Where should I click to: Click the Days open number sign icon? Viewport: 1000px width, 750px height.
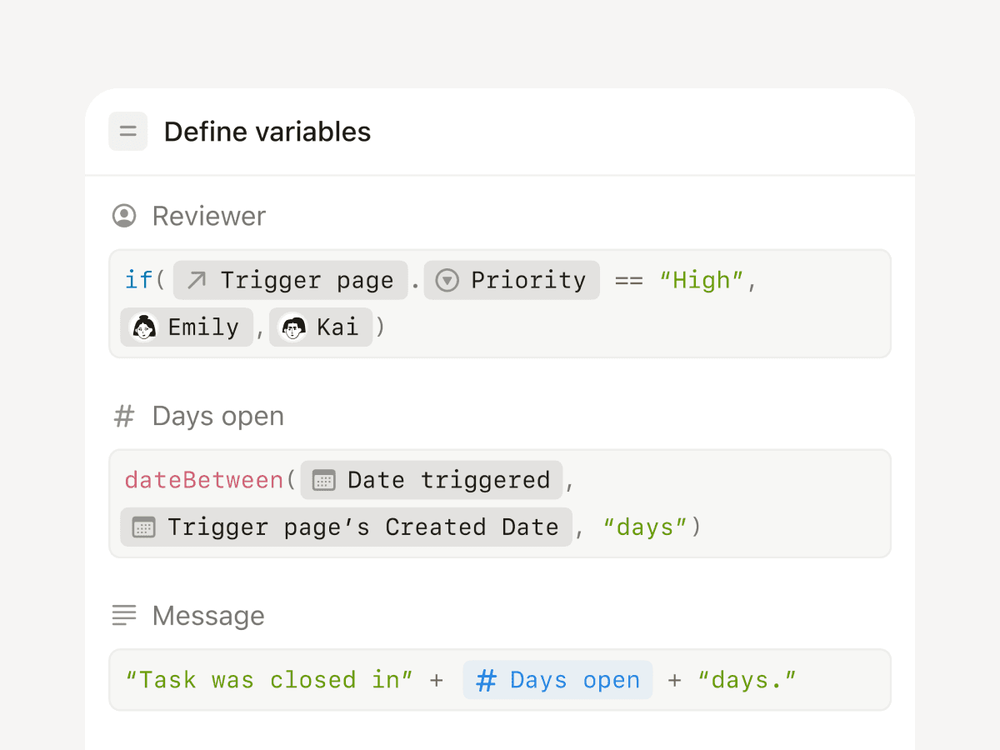[124, 416]
